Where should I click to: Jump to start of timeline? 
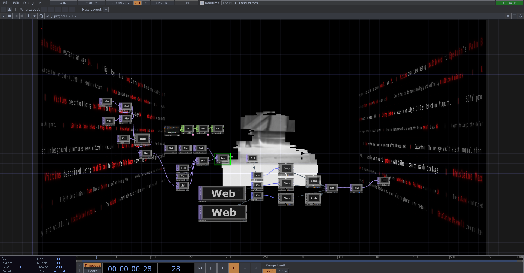[200, 268]
